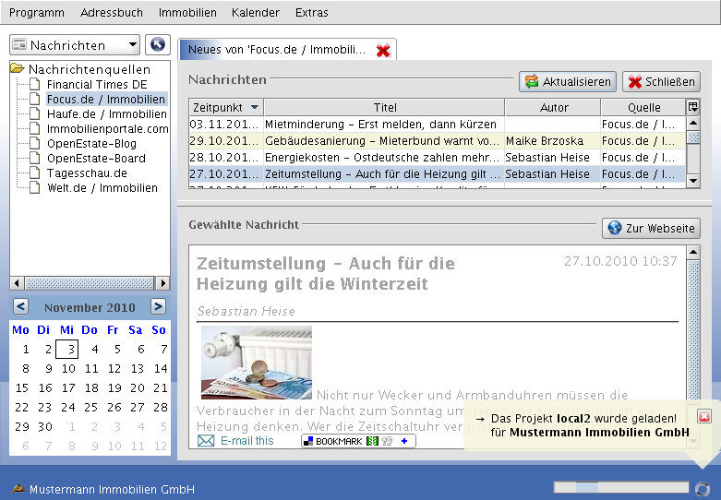Click the sidebar horizontal scrollbar

[90, 283]
